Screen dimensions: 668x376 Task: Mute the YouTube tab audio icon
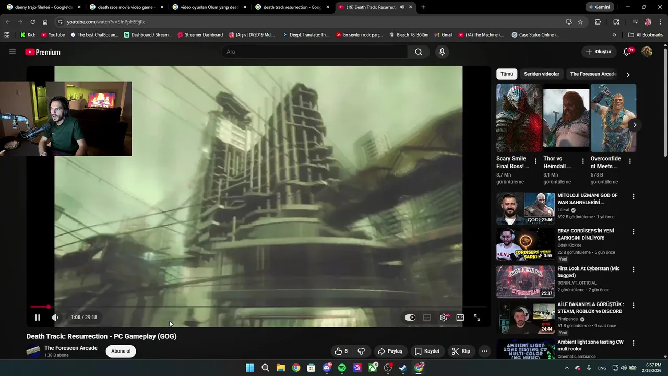coord(402,7)
